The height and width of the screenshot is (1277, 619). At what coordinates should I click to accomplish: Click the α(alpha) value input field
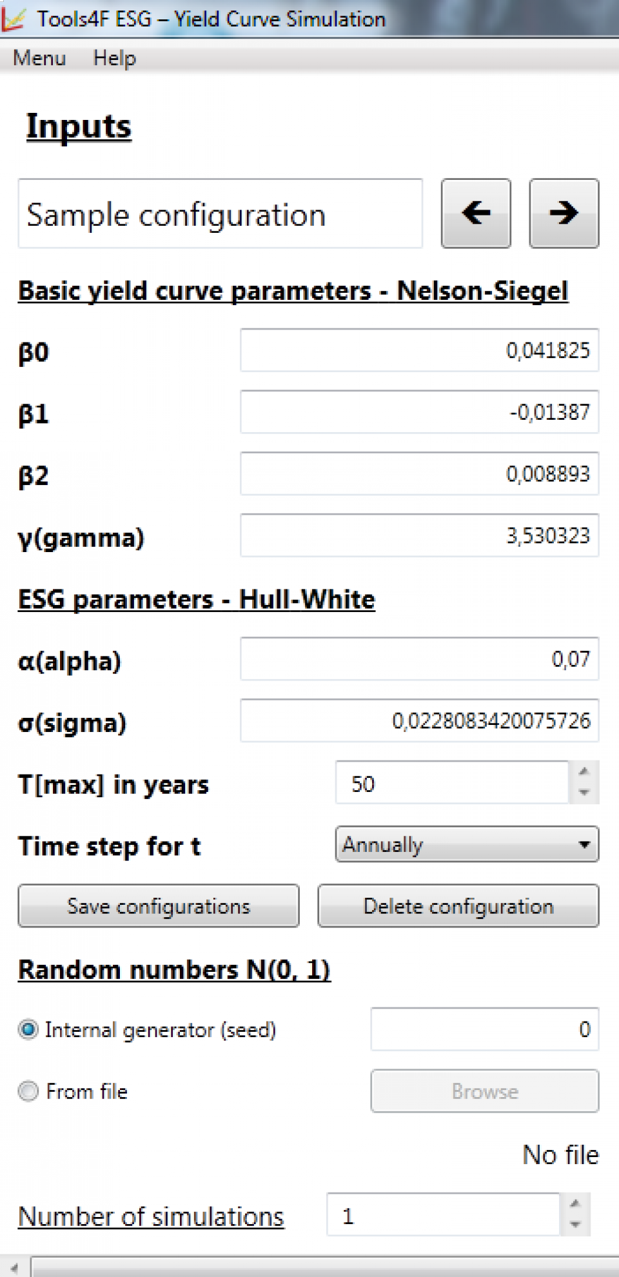tap(419, 659)
